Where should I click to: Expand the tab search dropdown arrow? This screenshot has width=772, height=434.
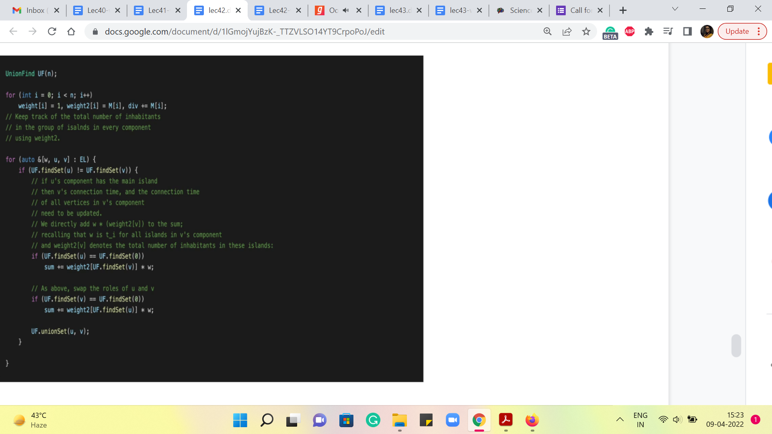675,9
